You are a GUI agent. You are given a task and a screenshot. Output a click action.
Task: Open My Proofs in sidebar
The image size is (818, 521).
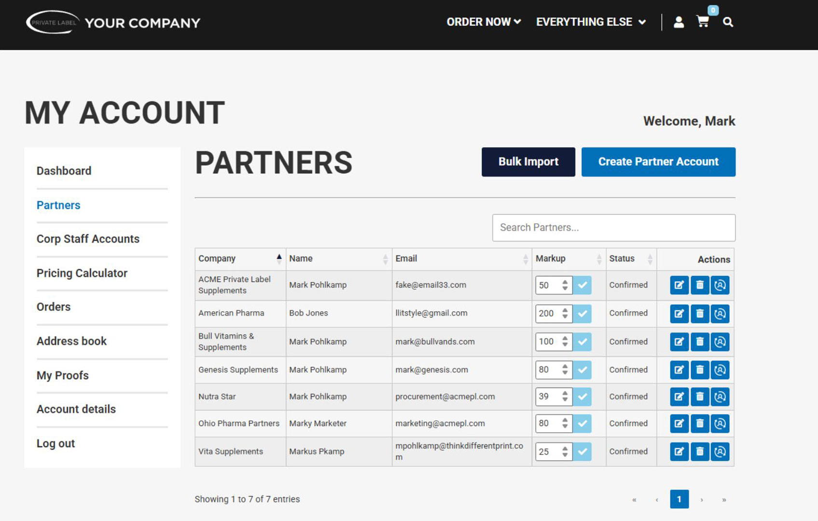[x=63, y=375]
